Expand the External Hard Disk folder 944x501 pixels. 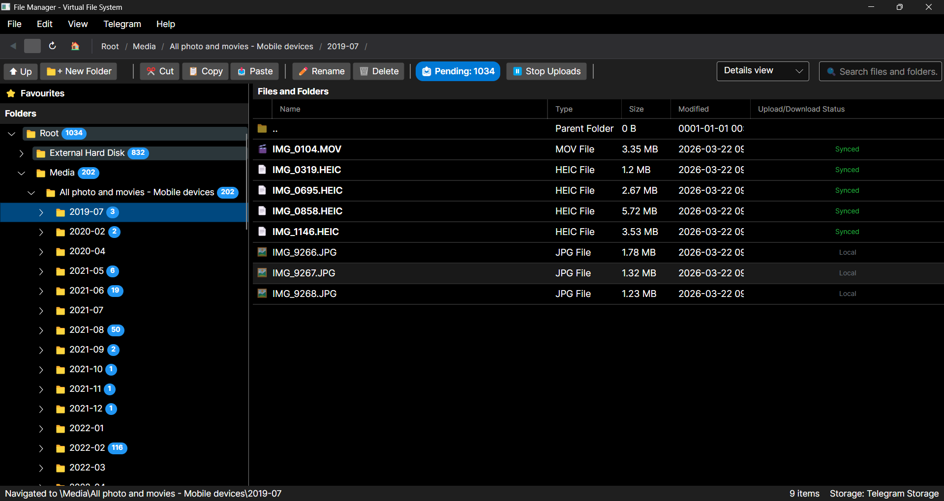click(x=21, y=153)
